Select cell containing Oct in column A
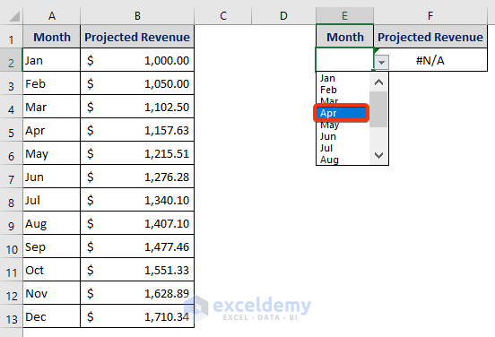This screenshot has height=337, width=495. (x=52, y=270)
